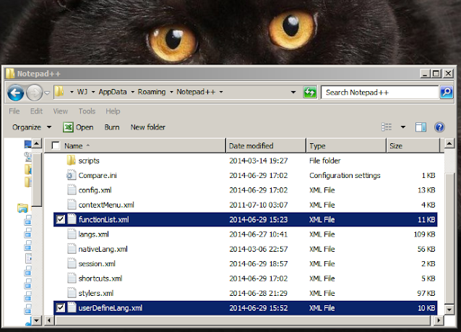
Task: Click Roaming in the address path
Action: pyautogui.click(x=152, y=92)
